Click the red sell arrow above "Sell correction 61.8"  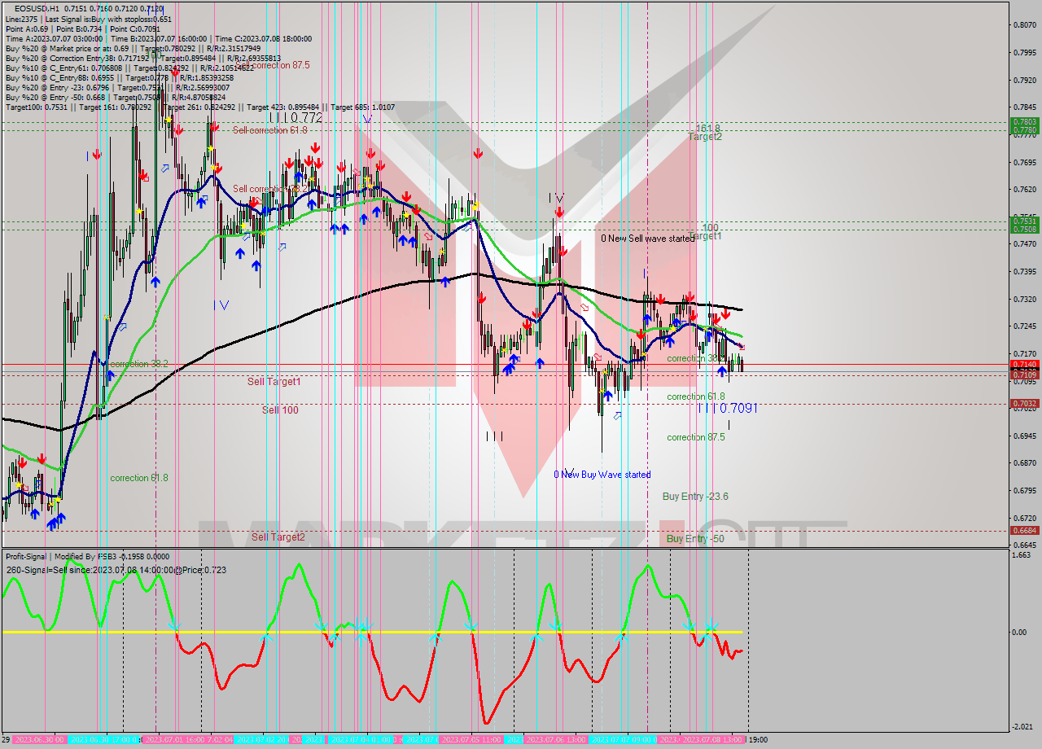tap(215, 127)
